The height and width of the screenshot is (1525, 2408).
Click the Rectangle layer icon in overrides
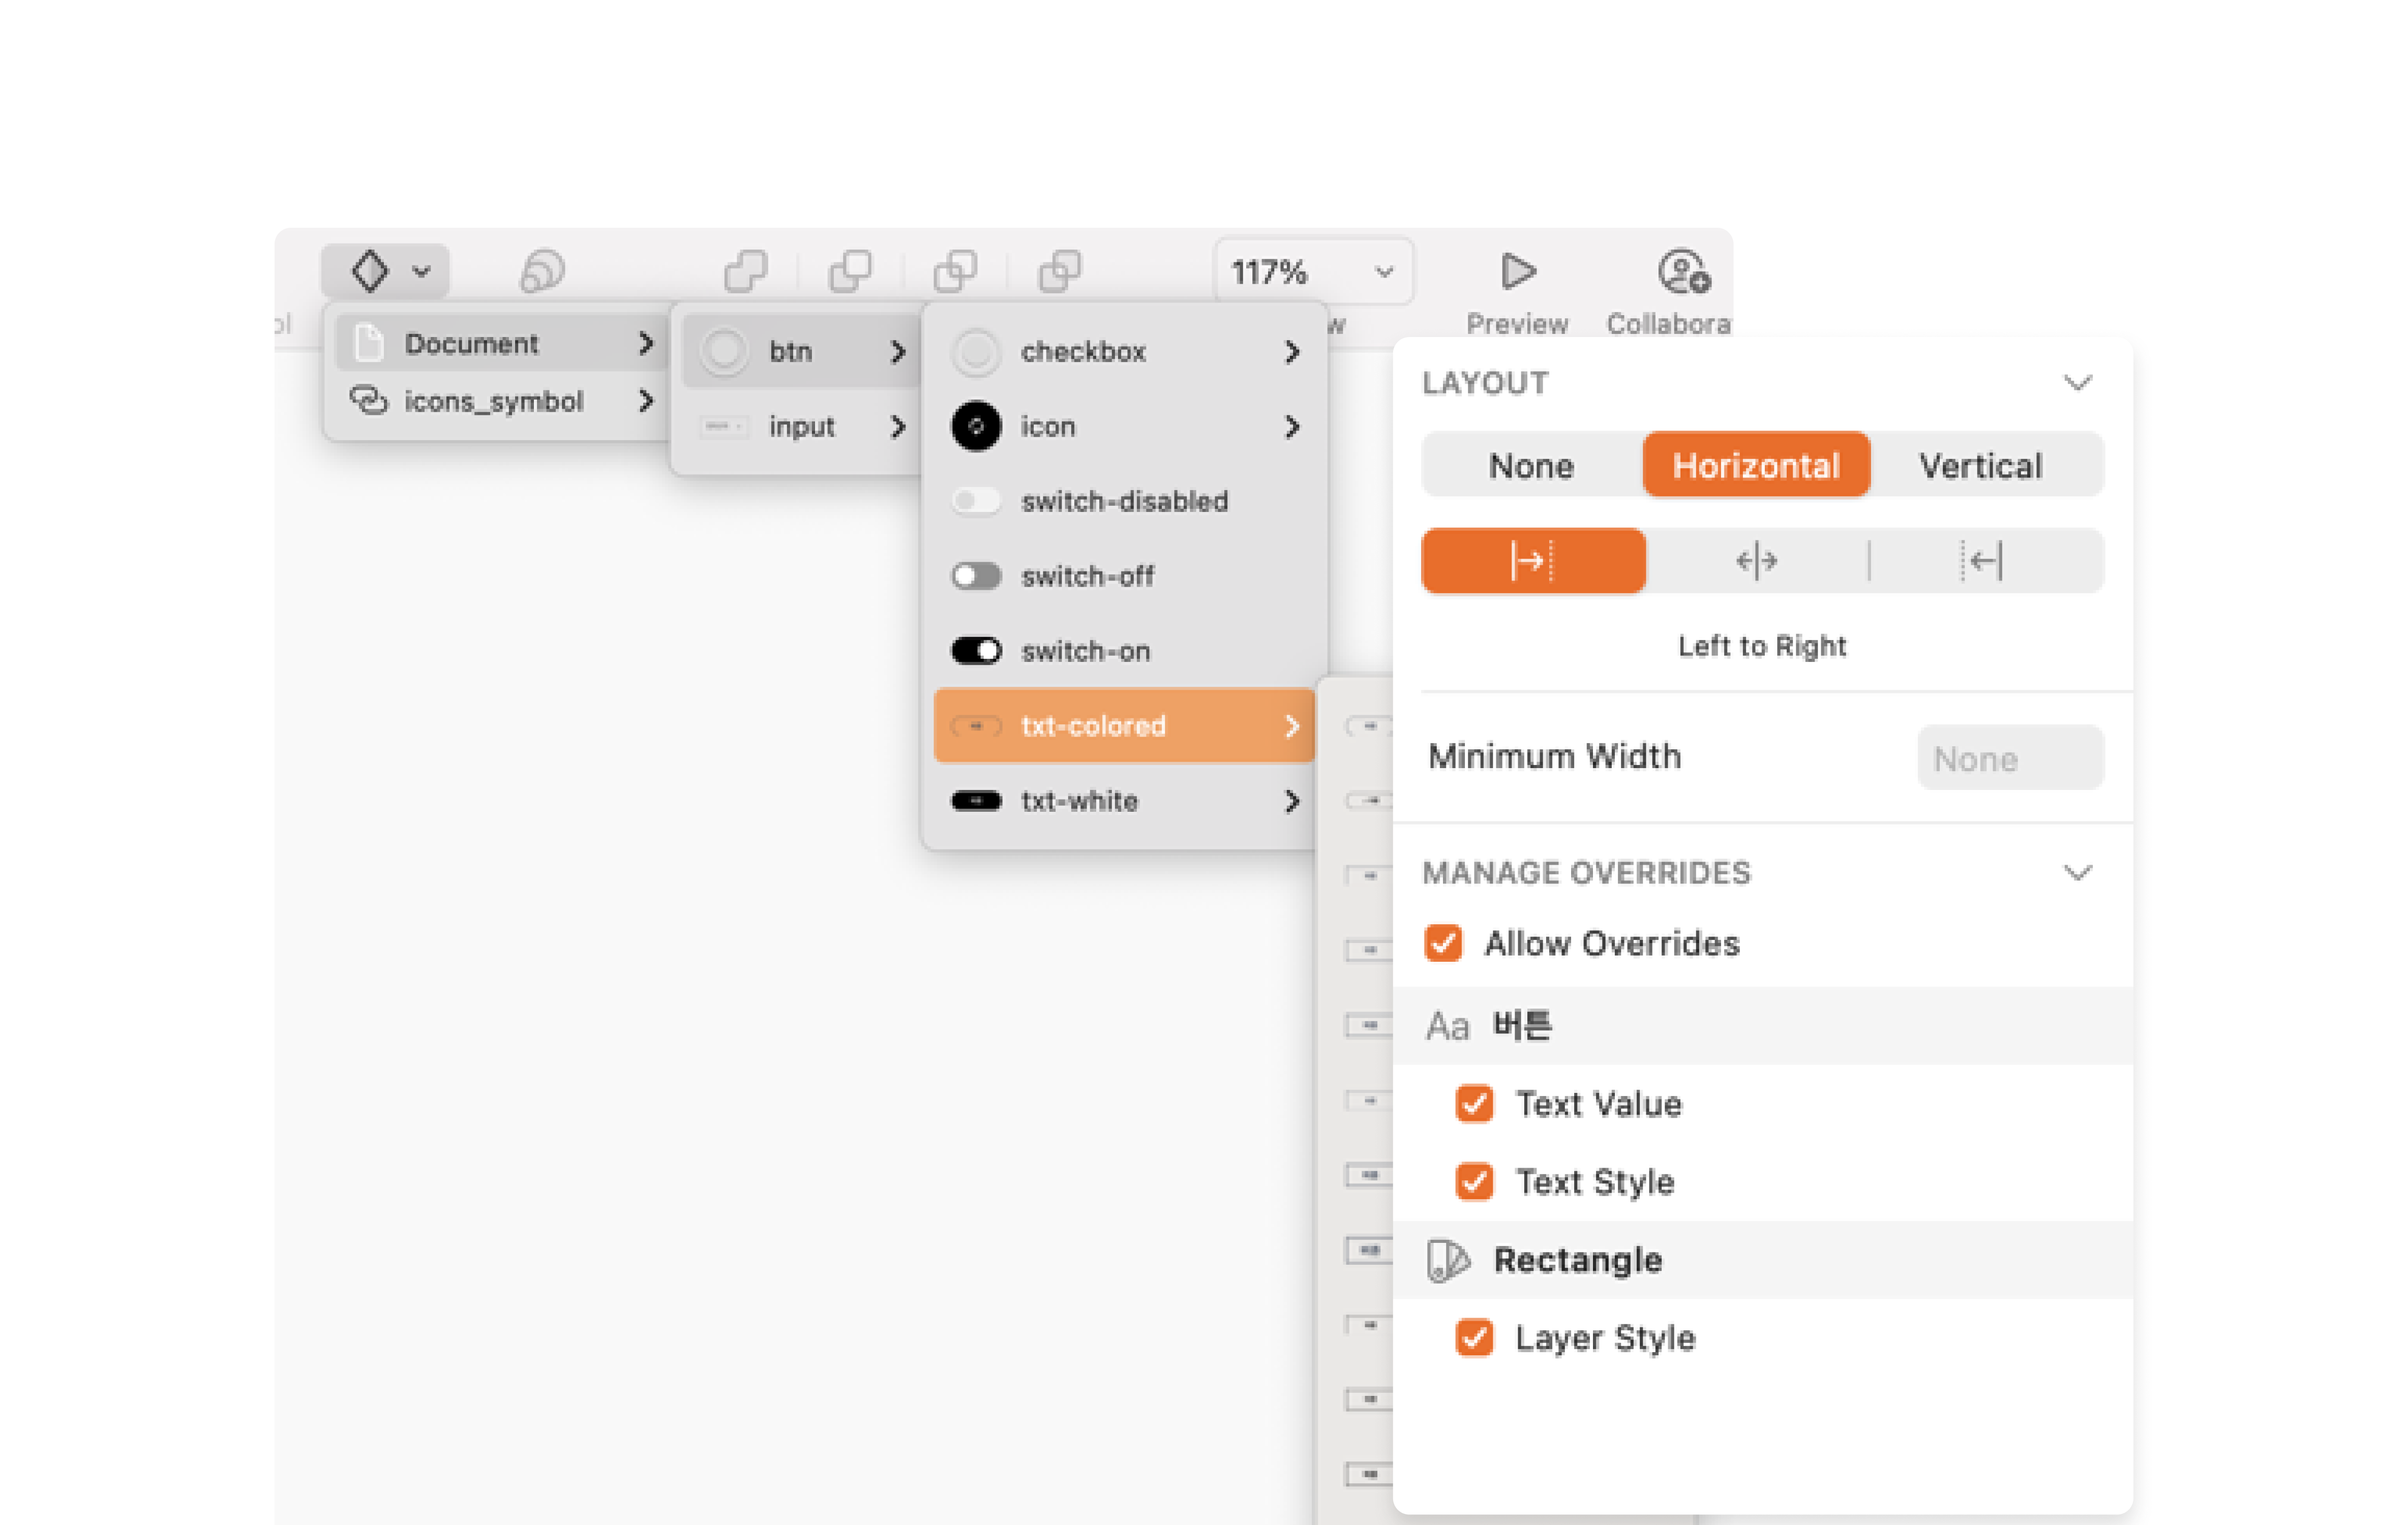(x=1449, y=1260)
